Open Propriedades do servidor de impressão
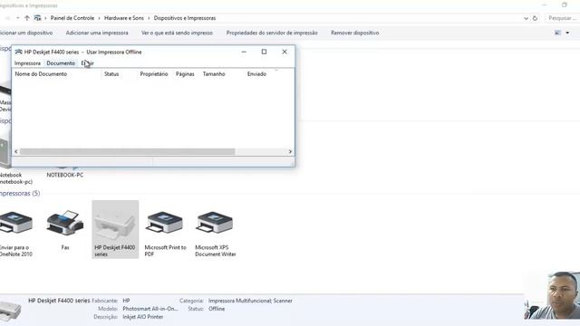 click(x=272, y=33)
